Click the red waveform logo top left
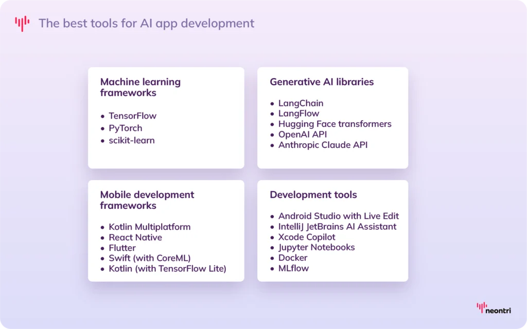This screenshot has height=329, width=527. pyautogui.click(x=22, y=23)
